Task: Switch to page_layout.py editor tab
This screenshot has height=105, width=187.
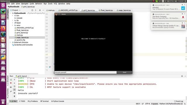Action: coord(125,10)
